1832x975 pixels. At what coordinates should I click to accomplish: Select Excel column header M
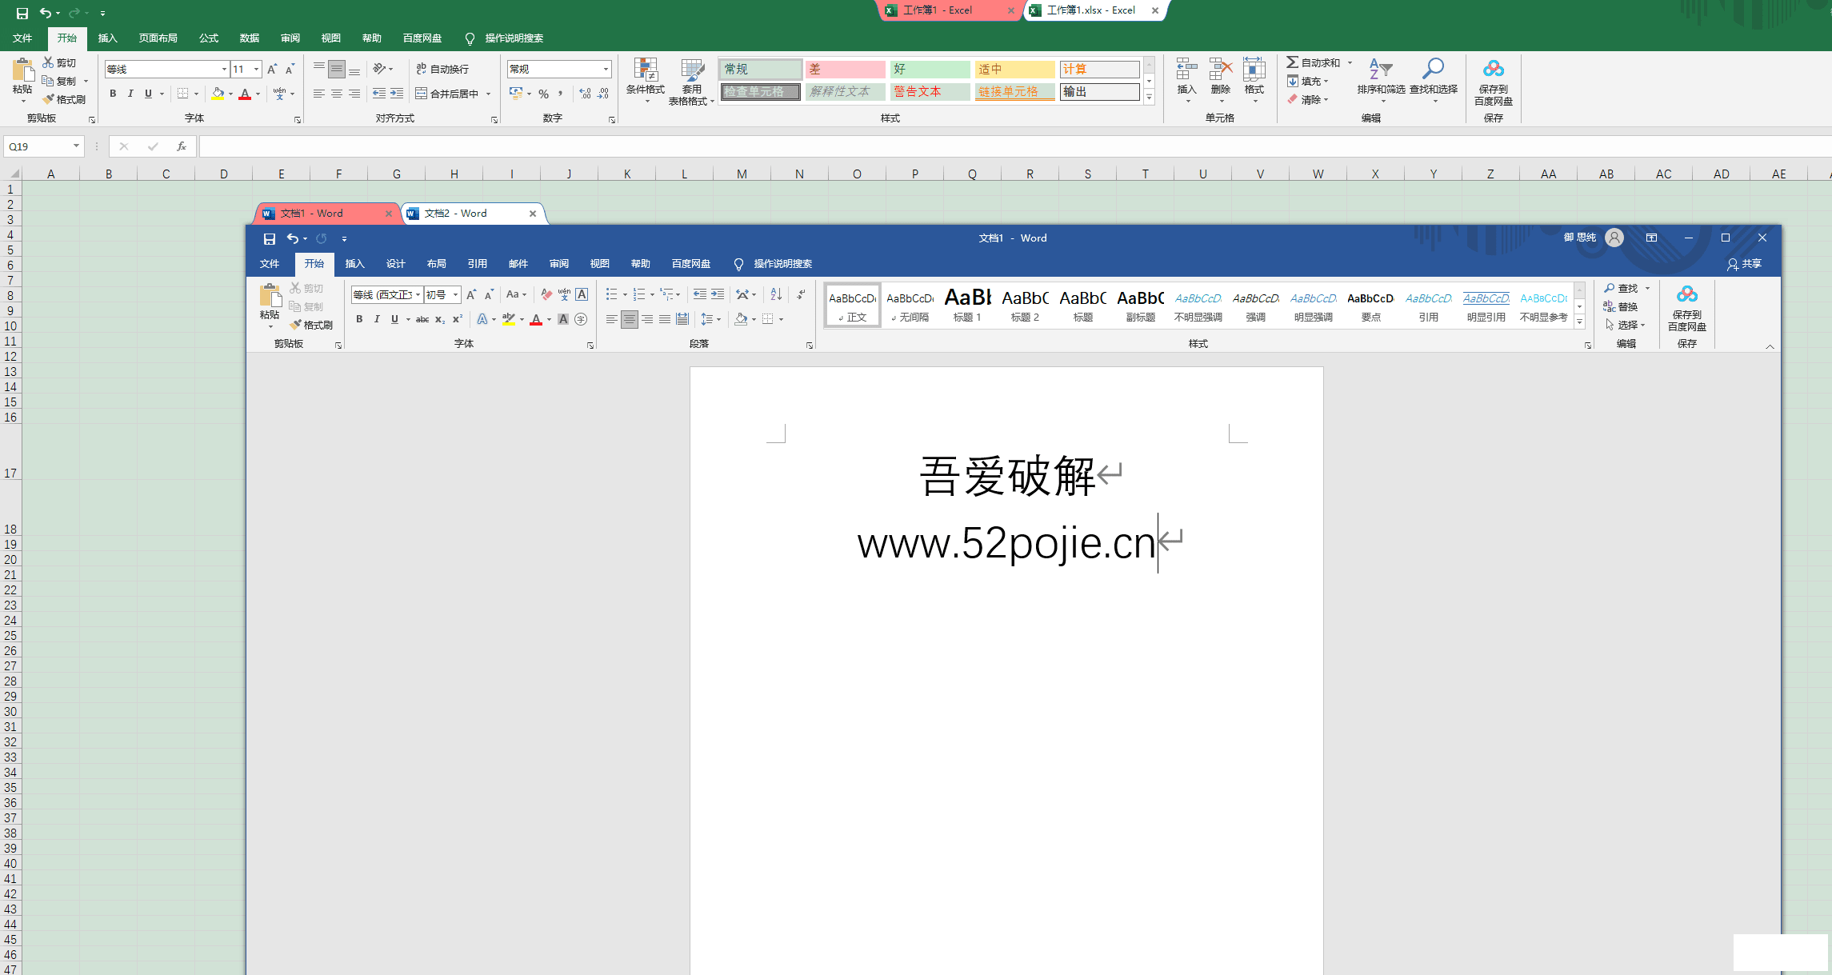(x=742, y=174)
